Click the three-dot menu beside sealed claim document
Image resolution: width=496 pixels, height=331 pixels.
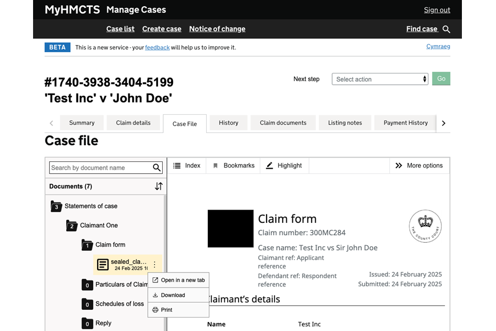tap(154, 265)
